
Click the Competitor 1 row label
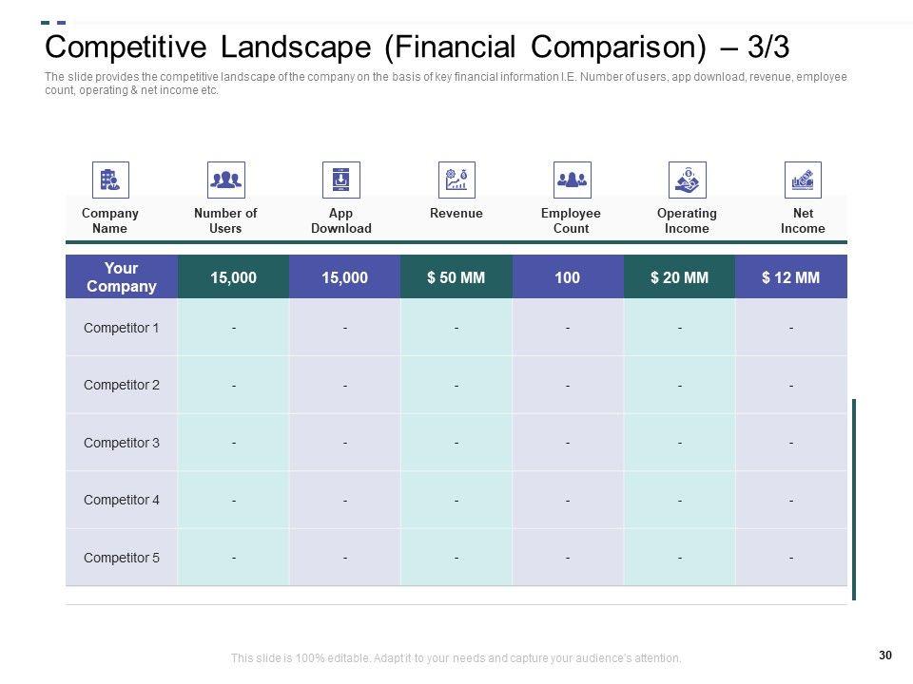(x=122, y=328)
